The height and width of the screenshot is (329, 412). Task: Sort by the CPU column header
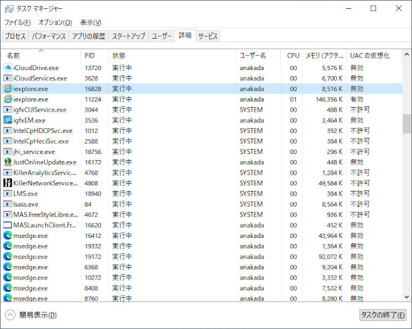[x=293, y=56]
